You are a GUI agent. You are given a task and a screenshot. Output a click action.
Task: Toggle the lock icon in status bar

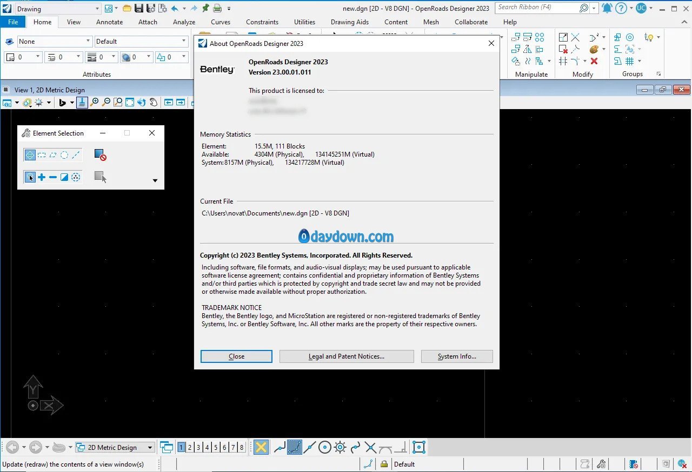(x=384, y=464)
